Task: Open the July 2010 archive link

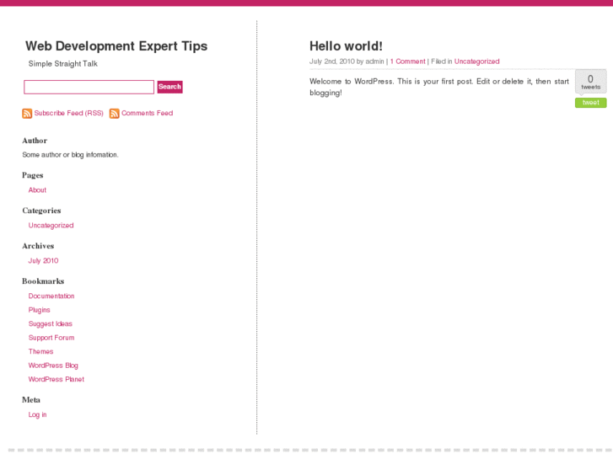Action: [43, 260]
